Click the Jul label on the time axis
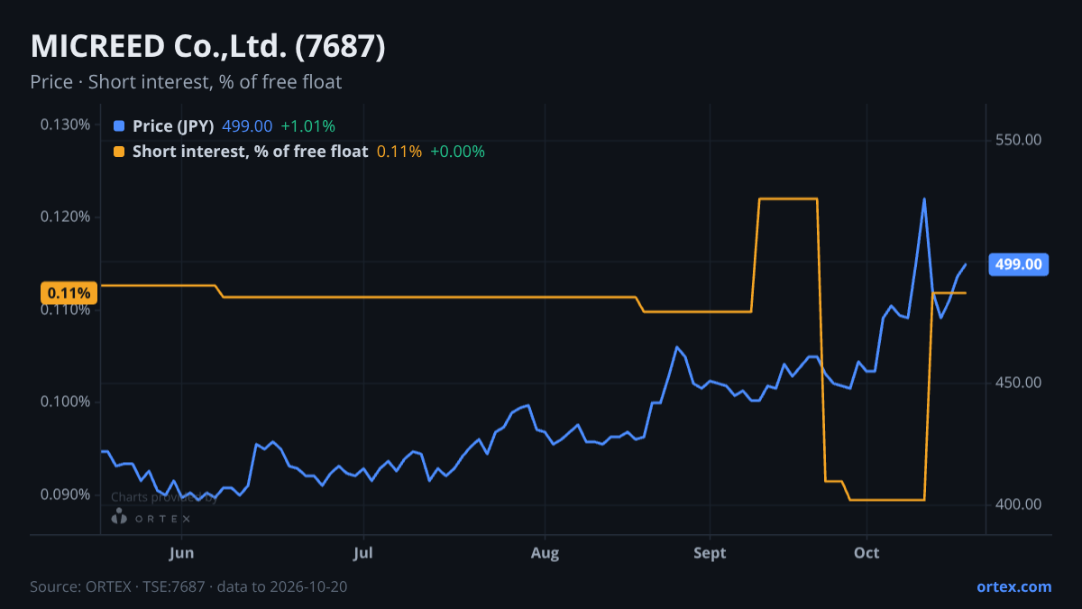1082x609 pixels. 363,552
